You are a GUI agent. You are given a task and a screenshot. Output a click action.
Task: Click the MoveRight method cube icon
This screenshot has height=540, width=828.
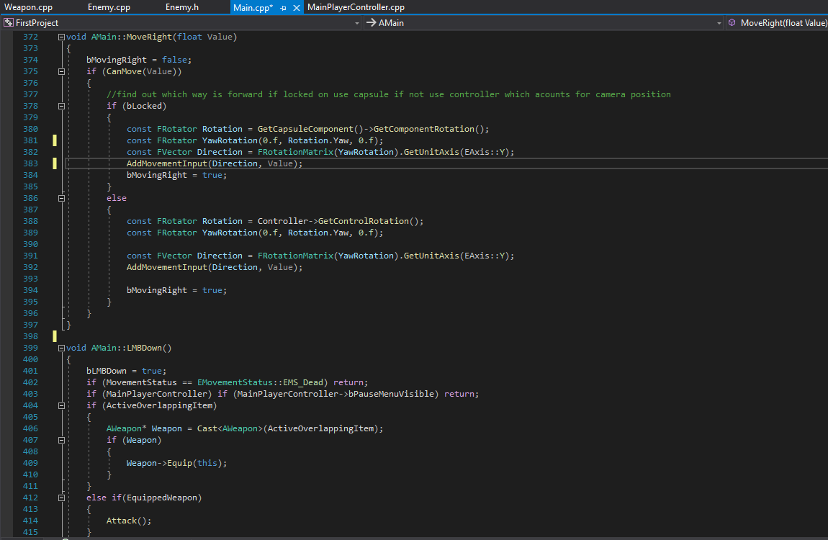tap(732, 23)
